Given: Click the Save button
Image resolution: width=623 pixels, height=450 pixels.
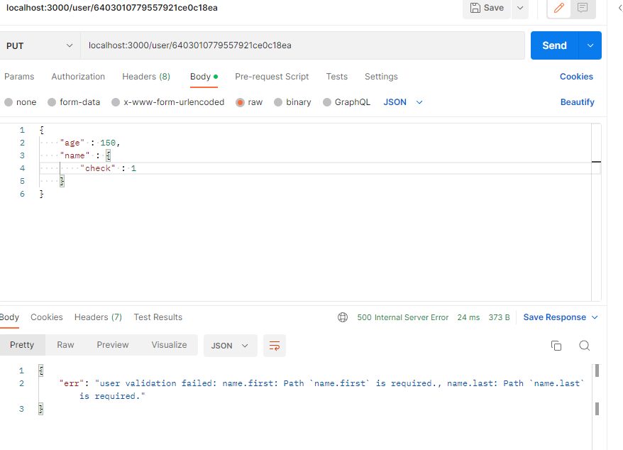Looking at the screenshot, I should (487, 8).
